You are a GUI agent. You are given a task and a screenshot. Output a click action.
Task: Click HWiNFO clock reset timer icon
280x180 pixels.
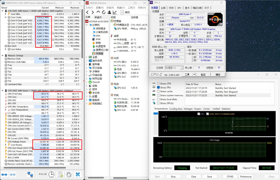tap(51, 174)
